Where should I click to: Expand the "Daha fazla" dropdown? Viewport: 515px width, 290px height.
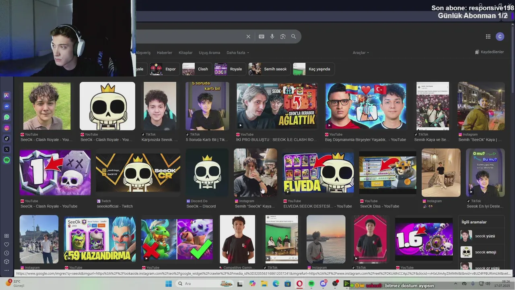click(x=238, y=53)
